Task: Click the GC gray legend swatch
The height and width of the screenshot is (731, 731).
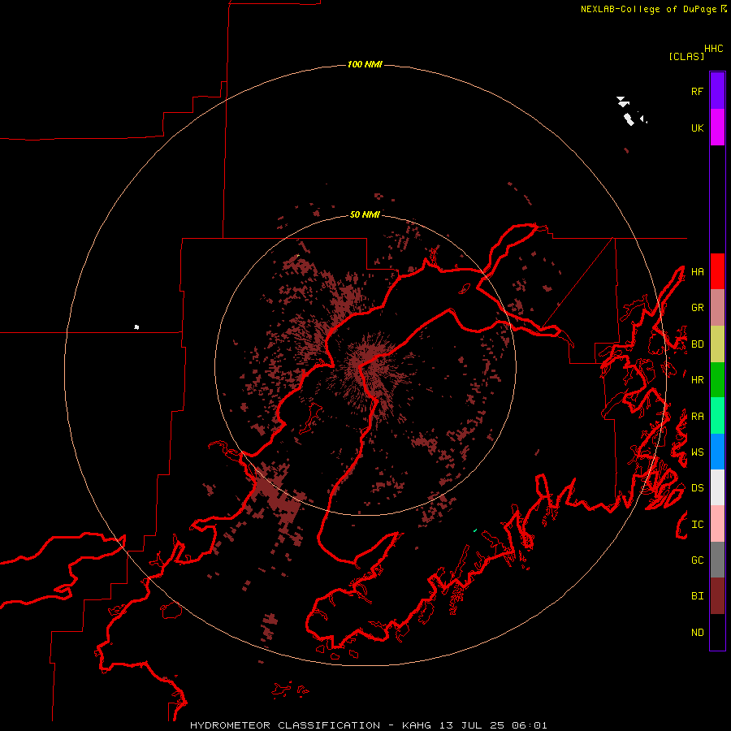Action: (x=717, y=560)
